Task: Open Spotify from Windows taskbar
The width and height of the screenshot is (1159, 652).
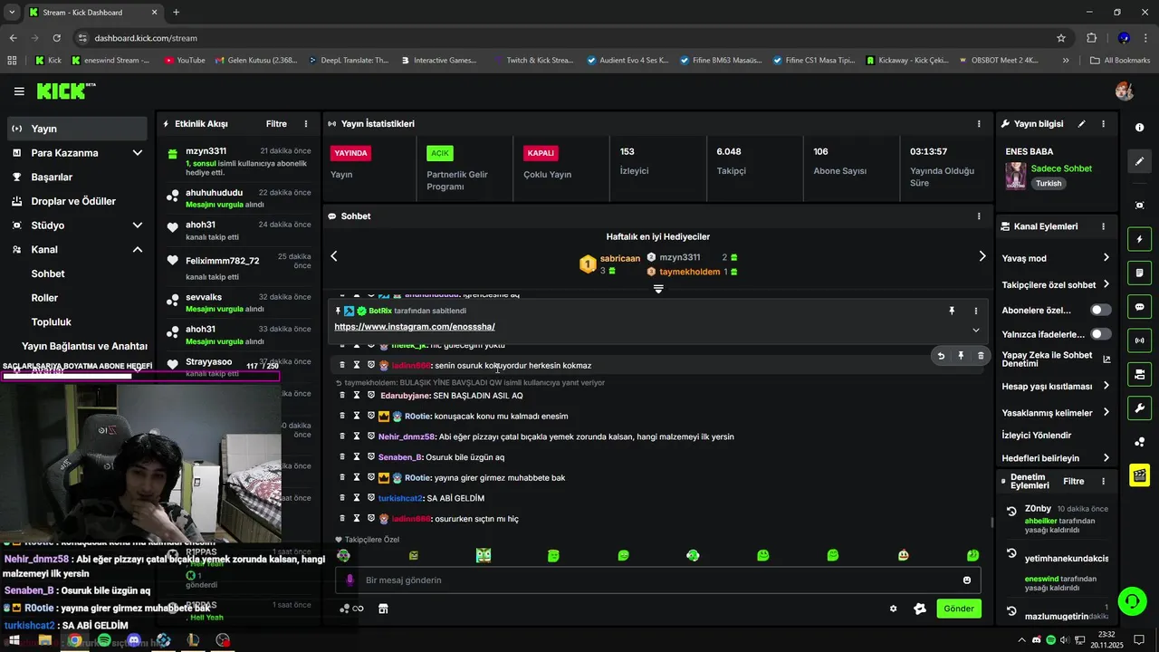Action: (x=104, y=640)
